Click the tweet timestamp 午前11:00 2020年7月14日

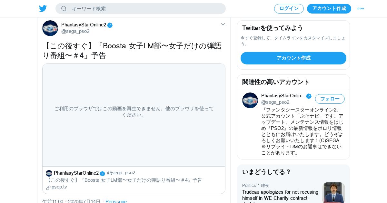click(71, 201)
